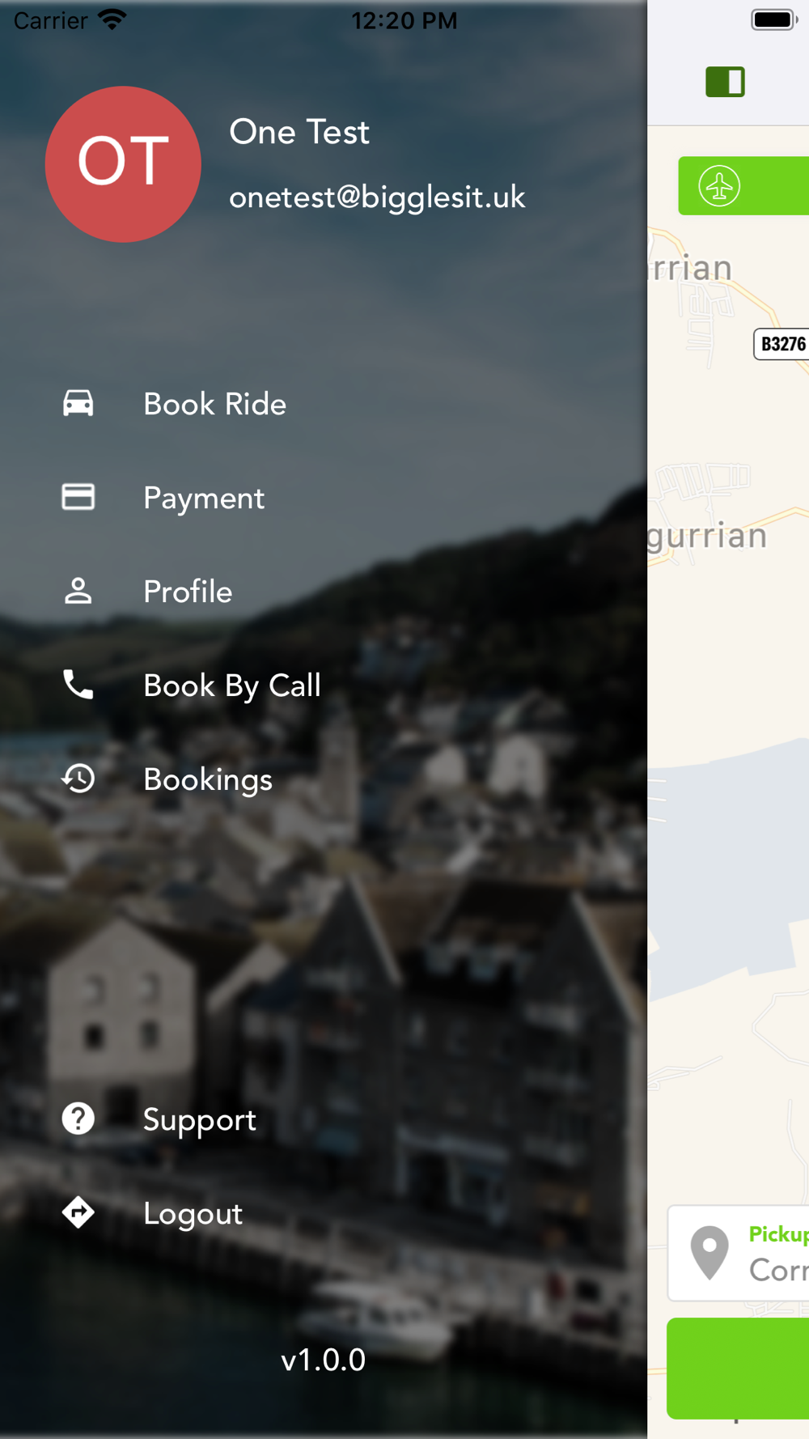Tap the red OT avatar circle
809x1439 pixels.
click(123, 164)
